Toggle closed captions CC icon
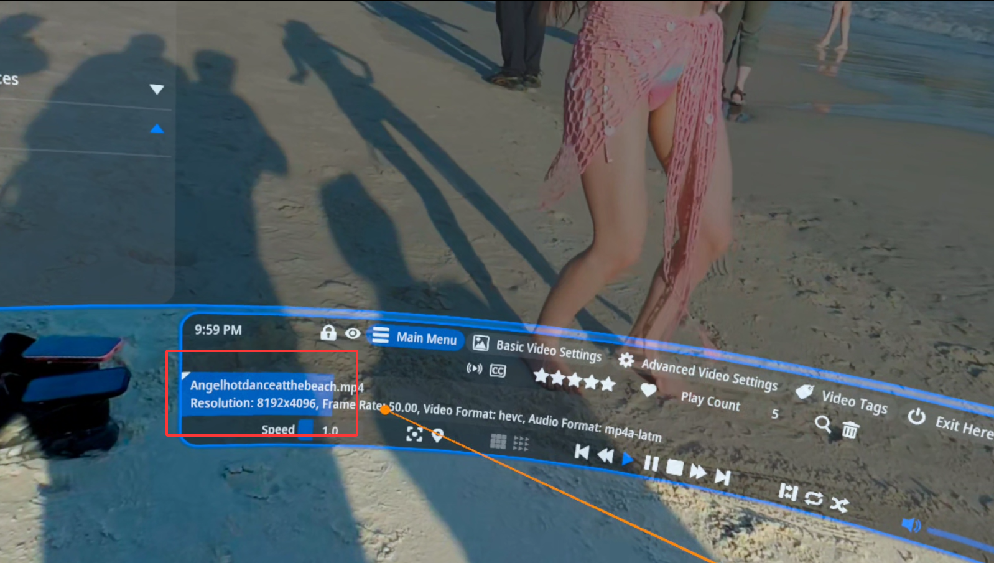 point(498,371)
